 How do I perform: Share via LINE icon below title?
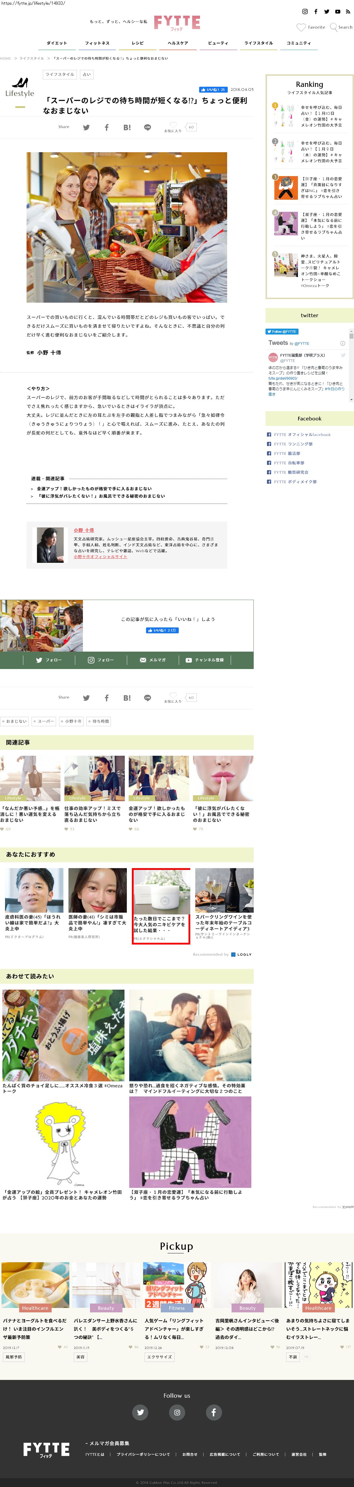[147, 127]
